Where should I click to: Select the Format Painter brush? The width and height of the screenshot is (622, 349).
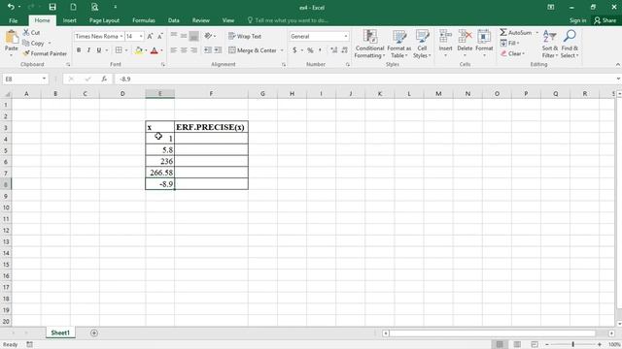[26, 53]
